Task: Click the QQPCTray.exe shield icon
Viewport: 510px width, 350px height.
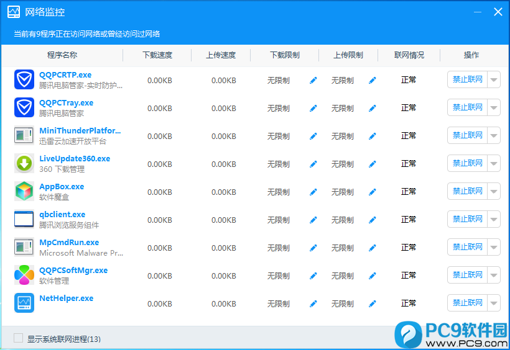Action: click(24, 107)
